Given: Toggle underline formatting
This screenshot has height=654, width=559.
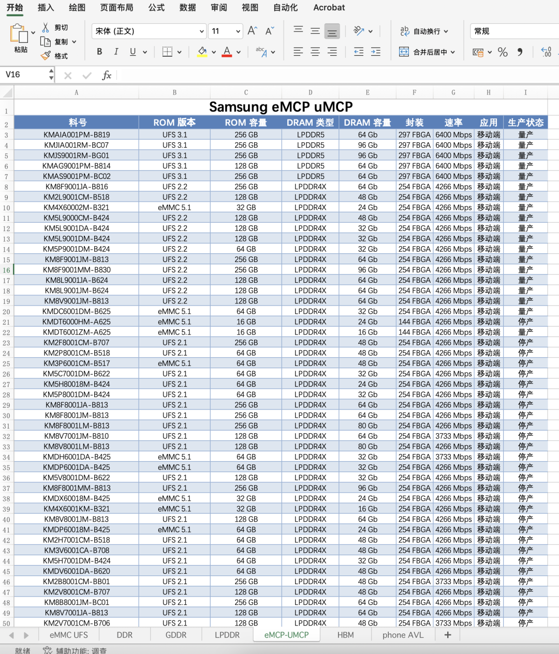Looking at the screenshot, I should click(x=133, y=52).
